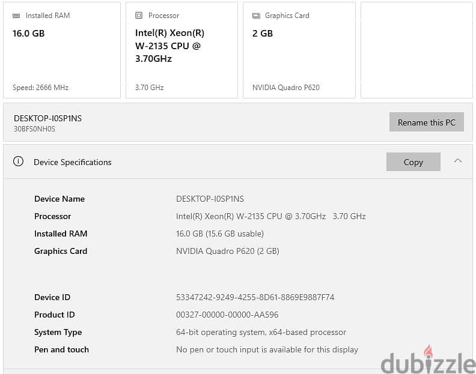Select the Processor card title
476x374 pixels.
[x=163, y=16]
